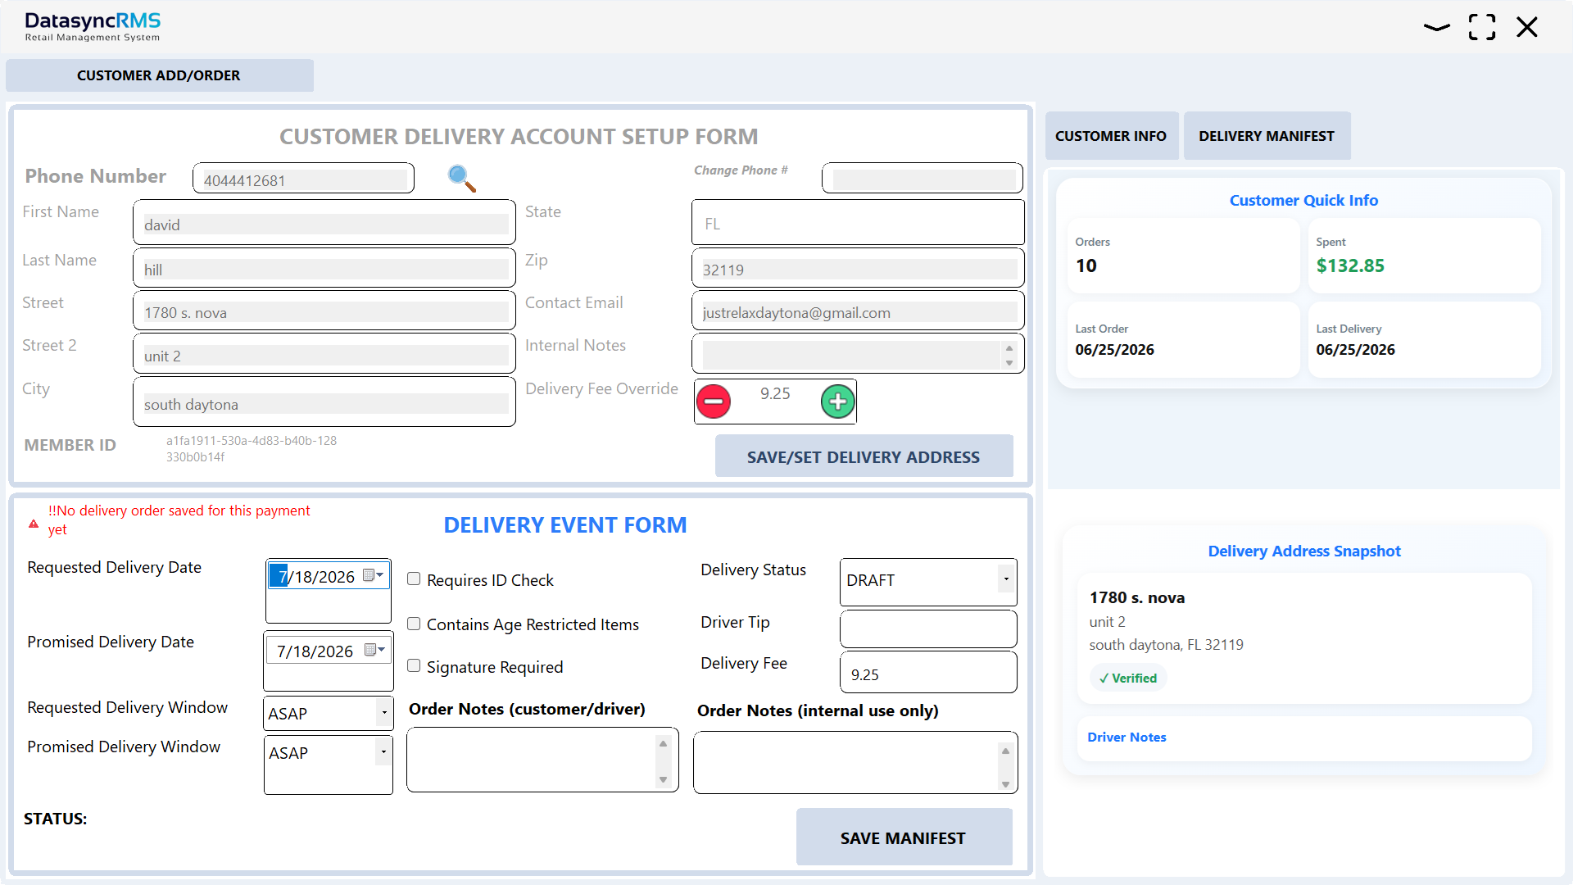Click the Phone Number input field

pyautogui.click(x=303, y=179)
